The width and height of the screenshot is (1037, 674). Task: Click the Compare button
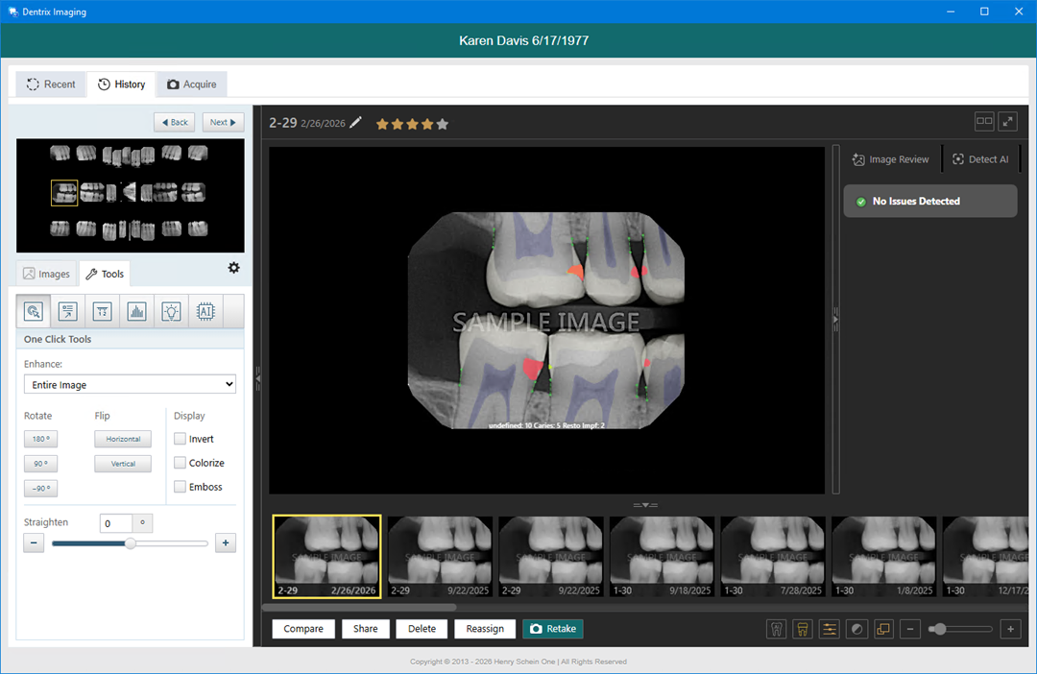303,628
